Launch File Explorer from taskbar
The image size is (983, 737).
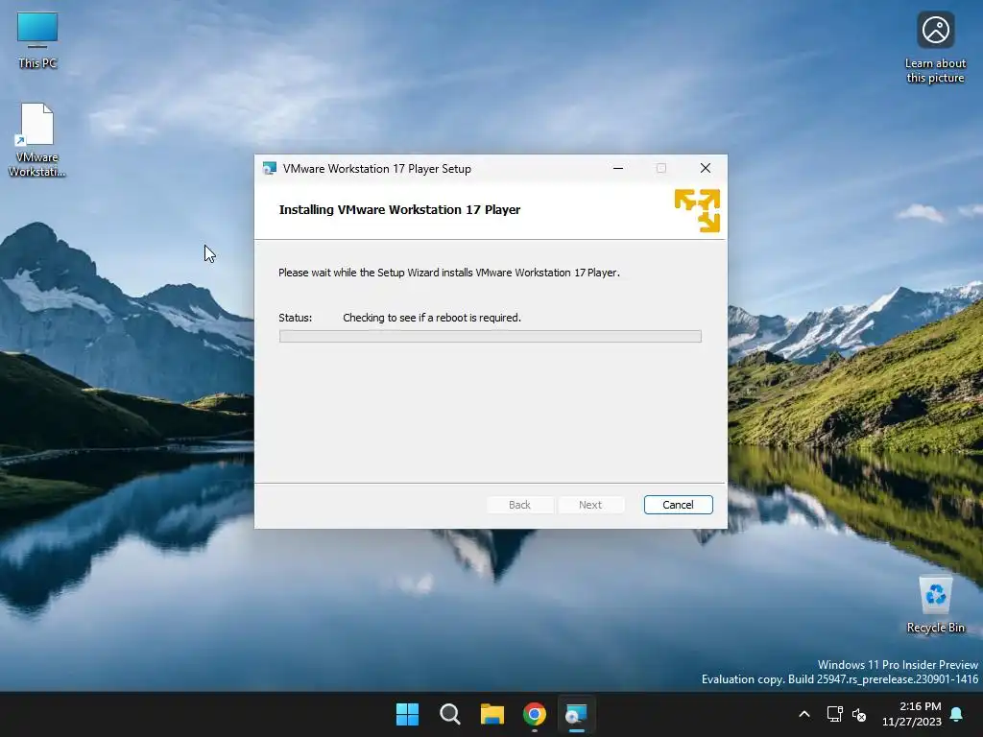click(x=492, y=714)
